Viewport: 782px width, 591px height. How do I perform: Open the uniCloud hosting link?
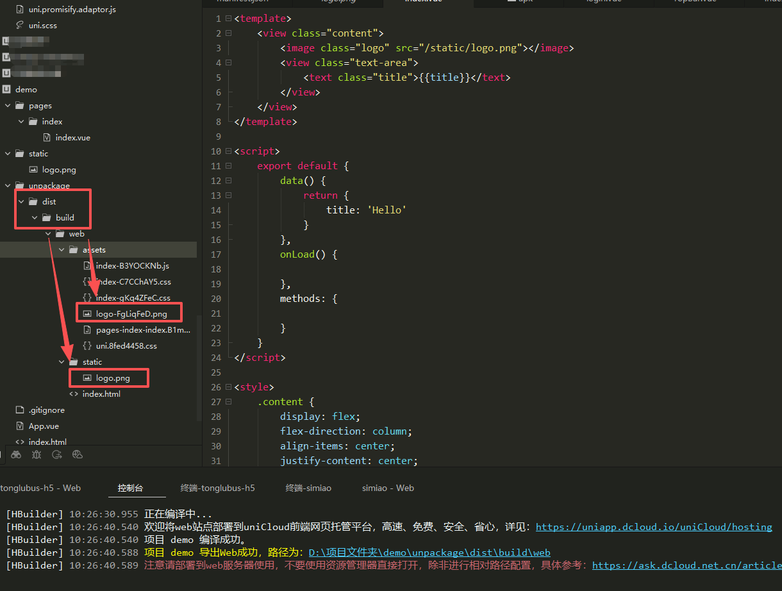pos(653,527)
